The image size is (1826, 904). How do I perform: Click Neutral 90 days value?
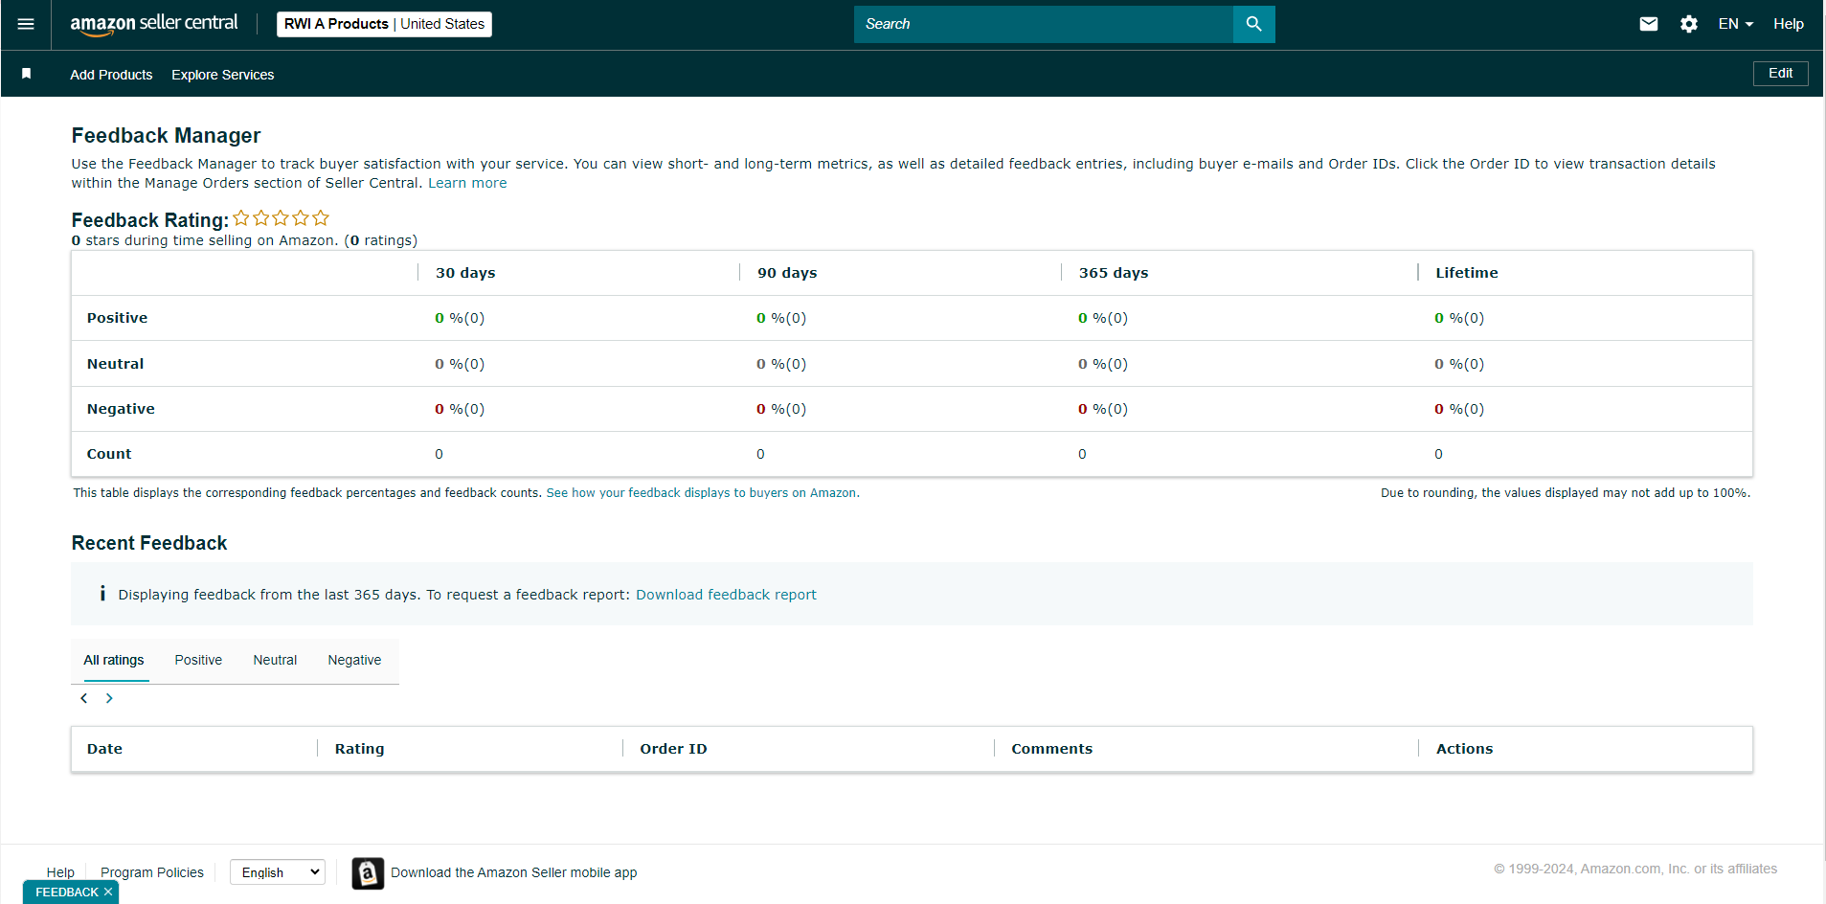point(781,364)
